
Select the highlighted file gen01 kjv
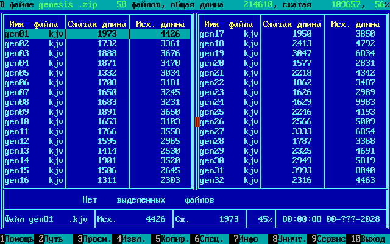pyautogui.click(x=34, y=34)
